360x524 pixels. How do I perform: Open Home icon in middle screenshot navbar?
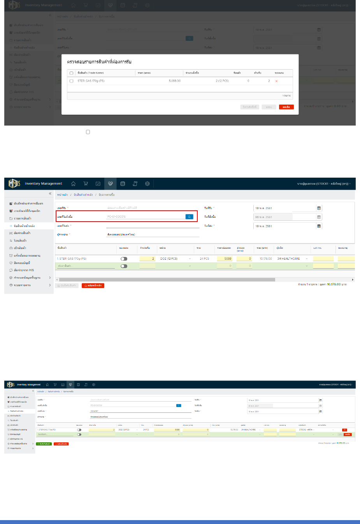pyautogui.click(x=73, y=183)
